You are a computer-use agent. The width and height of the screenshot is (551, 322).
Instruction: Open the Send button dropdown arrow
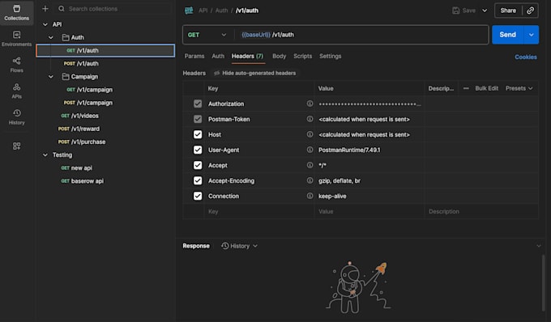(532, 35)
